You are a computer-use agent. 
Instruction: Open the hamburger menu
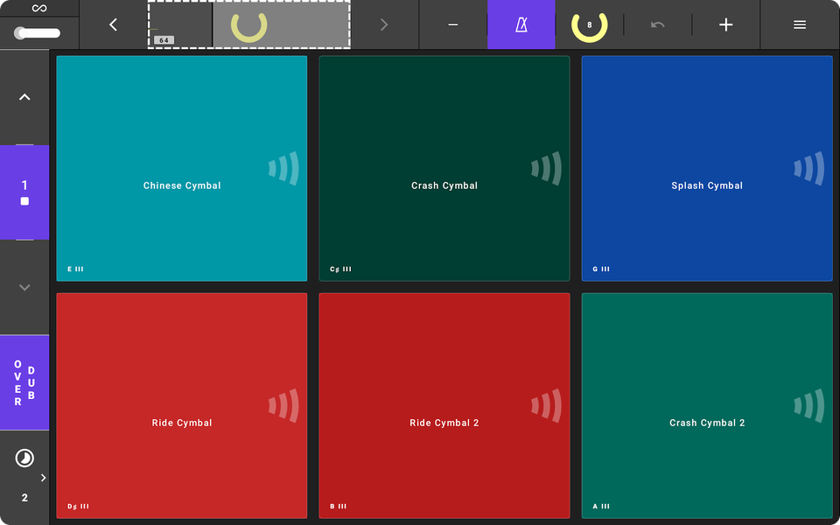pyautogui.click(x=799, y=24)
